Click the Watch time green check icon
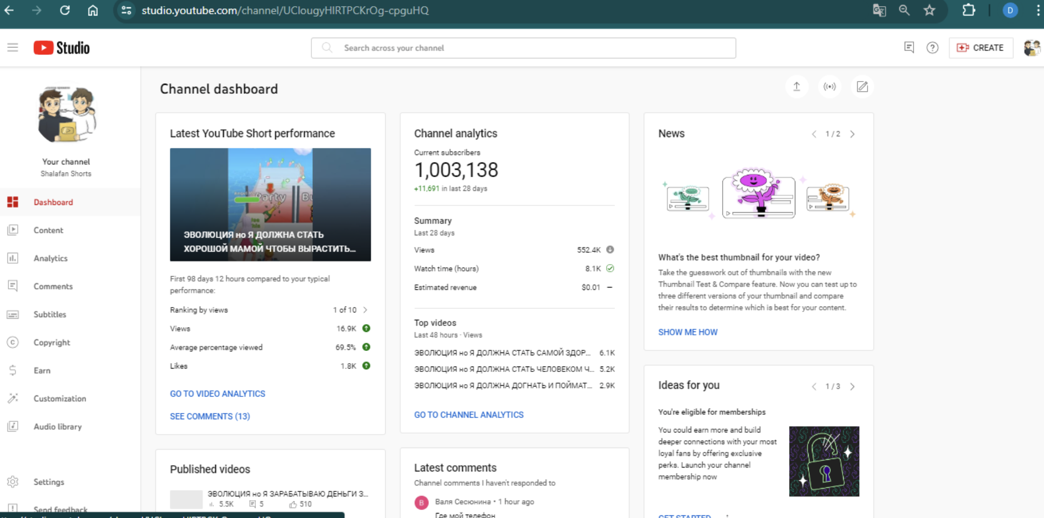 pyautogui.click(x=610, y=268)
